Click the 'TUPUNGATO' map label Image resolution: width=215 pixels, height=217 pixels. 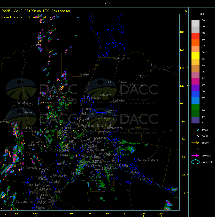pyautogui.click(x=42, y=179)
